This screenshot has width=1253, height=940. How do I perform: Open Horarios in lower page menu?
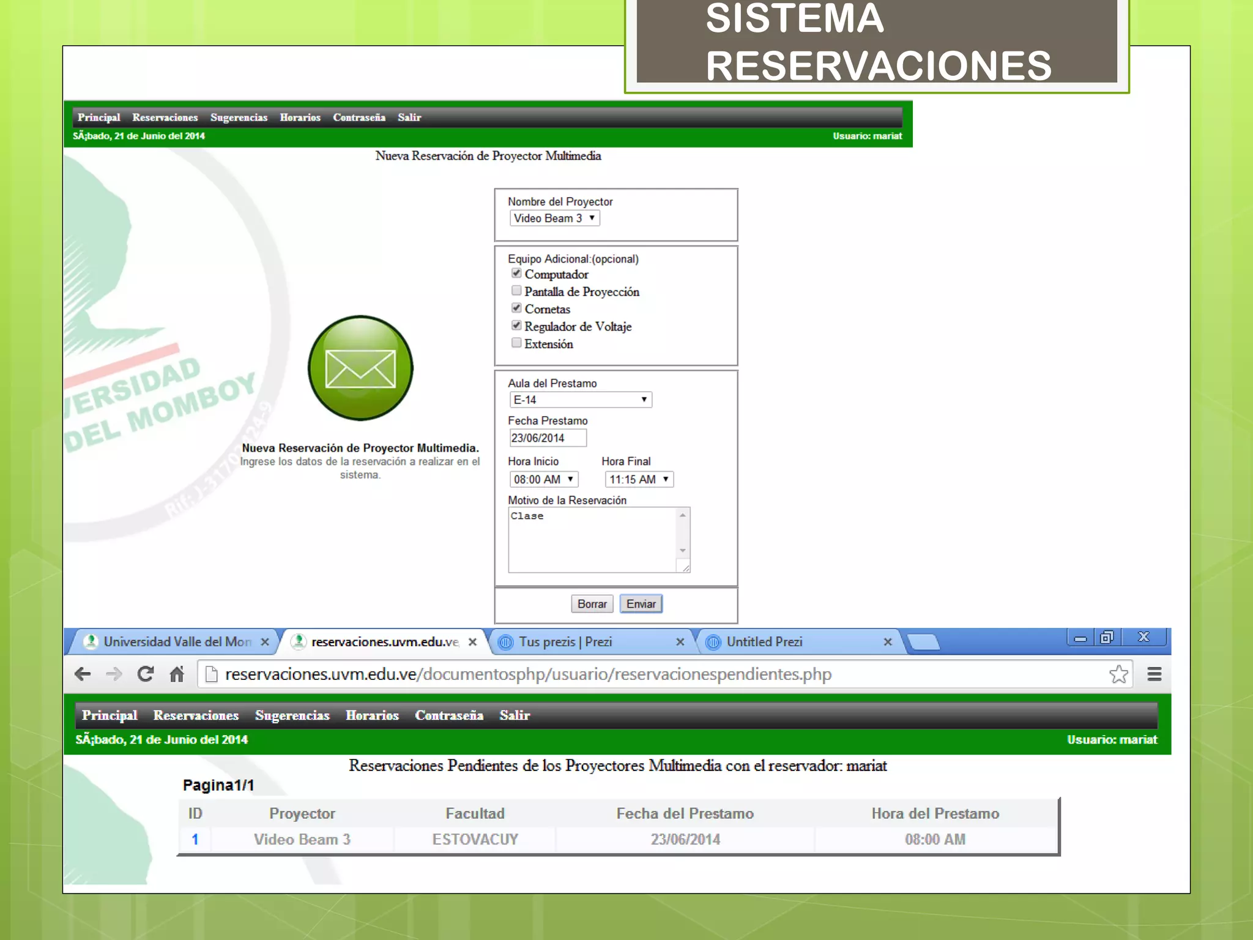click(x=372, y=715)
